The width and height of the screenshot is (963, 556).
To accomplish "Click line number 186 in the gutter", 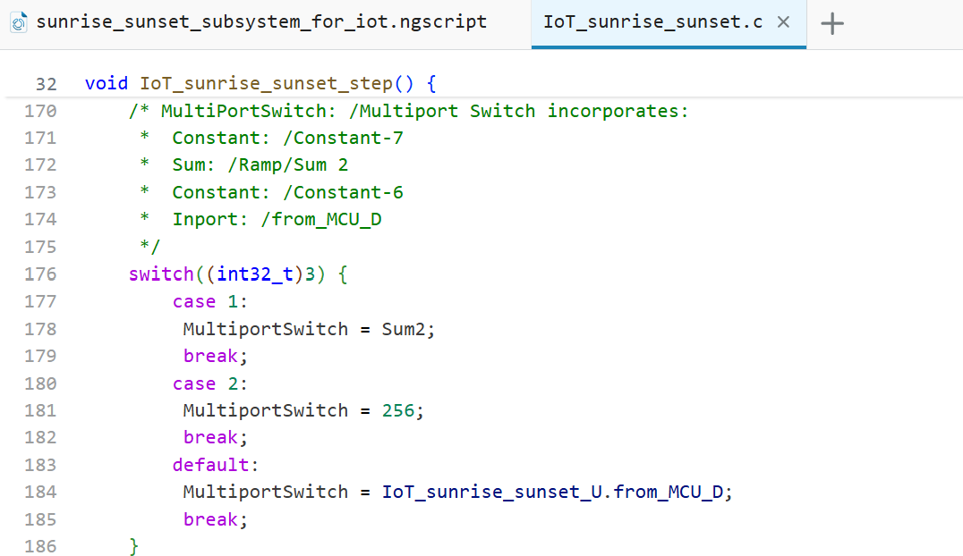I will click(41, 546).
